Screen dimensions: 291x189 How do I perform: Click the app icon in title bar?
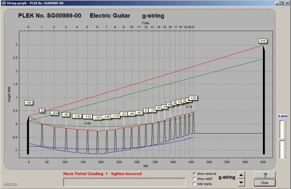(4, 3)
